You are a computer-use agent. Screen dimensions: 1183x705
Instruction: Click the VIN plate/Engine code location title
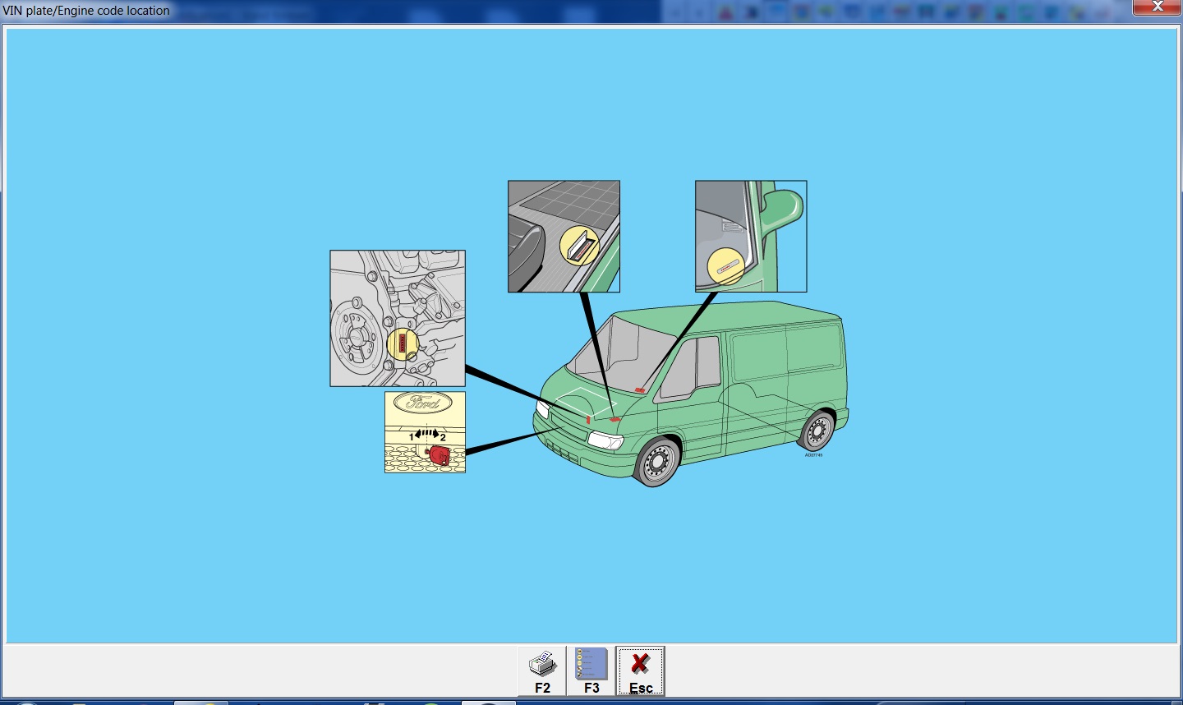click(x=87, y=11)
